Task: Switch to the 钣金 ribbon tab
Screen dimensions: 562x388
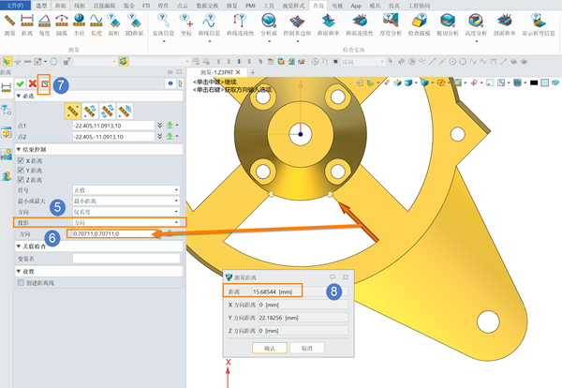Action: (129, 6)
